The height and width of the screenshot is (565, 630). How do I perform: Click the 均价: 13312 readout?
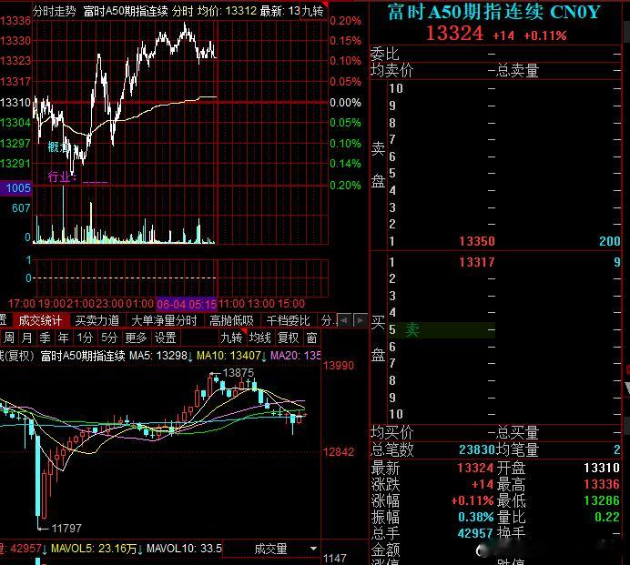[x=227, y=11]
